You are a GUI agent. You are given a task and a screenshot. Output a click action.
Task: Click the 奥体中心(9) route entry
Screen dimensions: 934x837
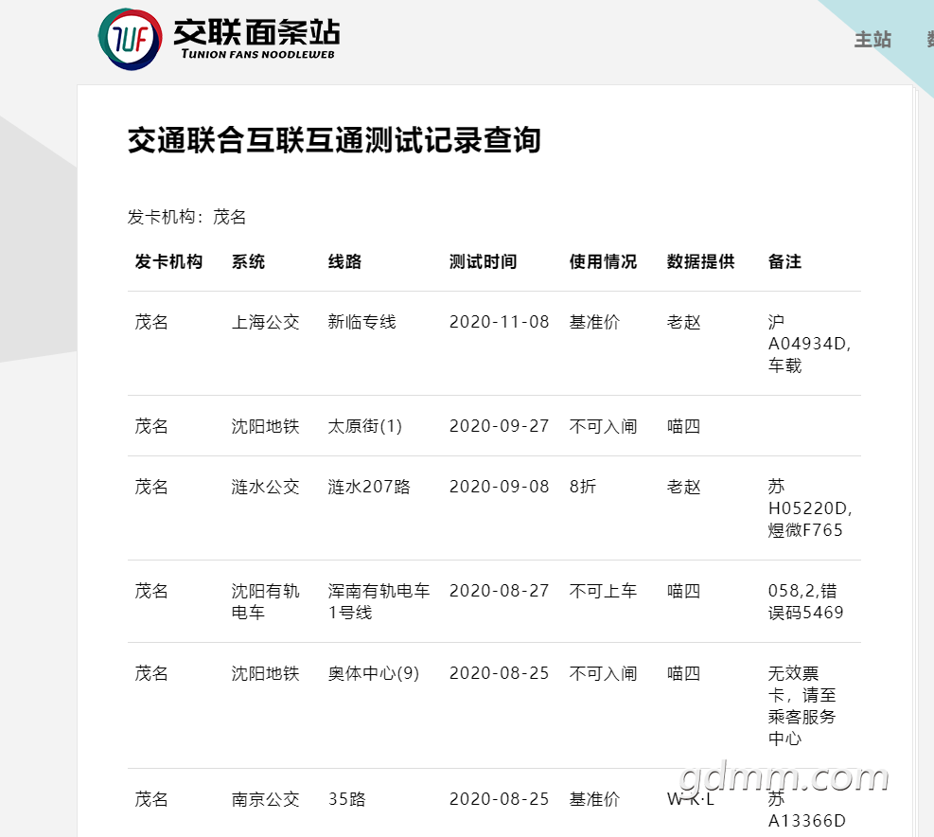tap(373, 673)
